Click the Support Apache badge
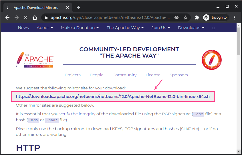 click(x=212, y=60)
